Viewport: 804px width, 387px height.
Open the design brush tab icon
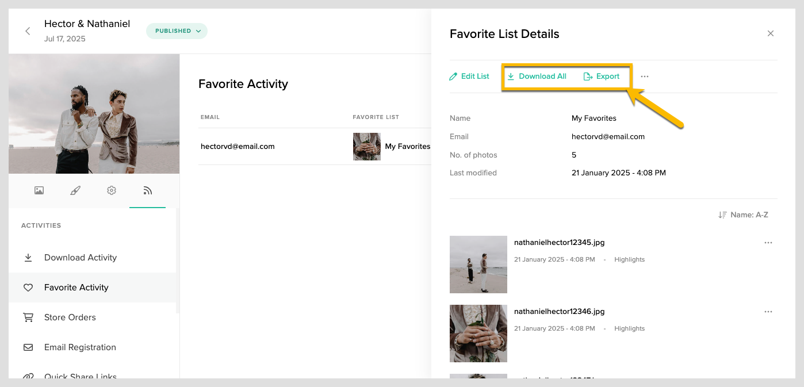pos(75,190)
